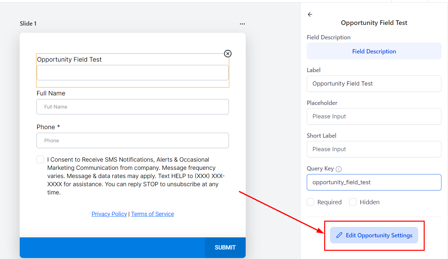This screenshot has height=259, width=448.
Task: Click the blue SUBMIT button
Action: coord(225,248)
